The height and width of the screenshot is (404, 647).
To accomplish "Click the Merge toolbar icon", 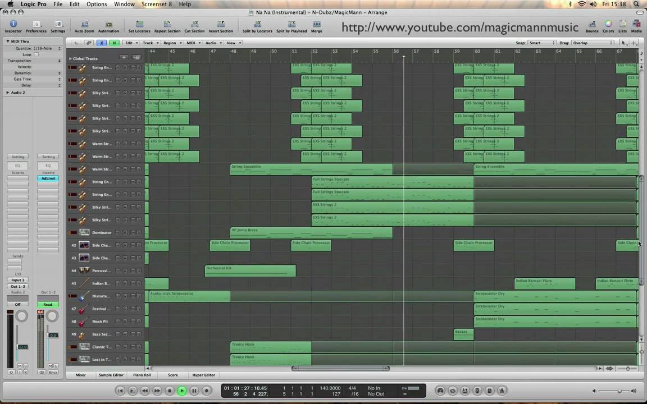I will [317, 24].
